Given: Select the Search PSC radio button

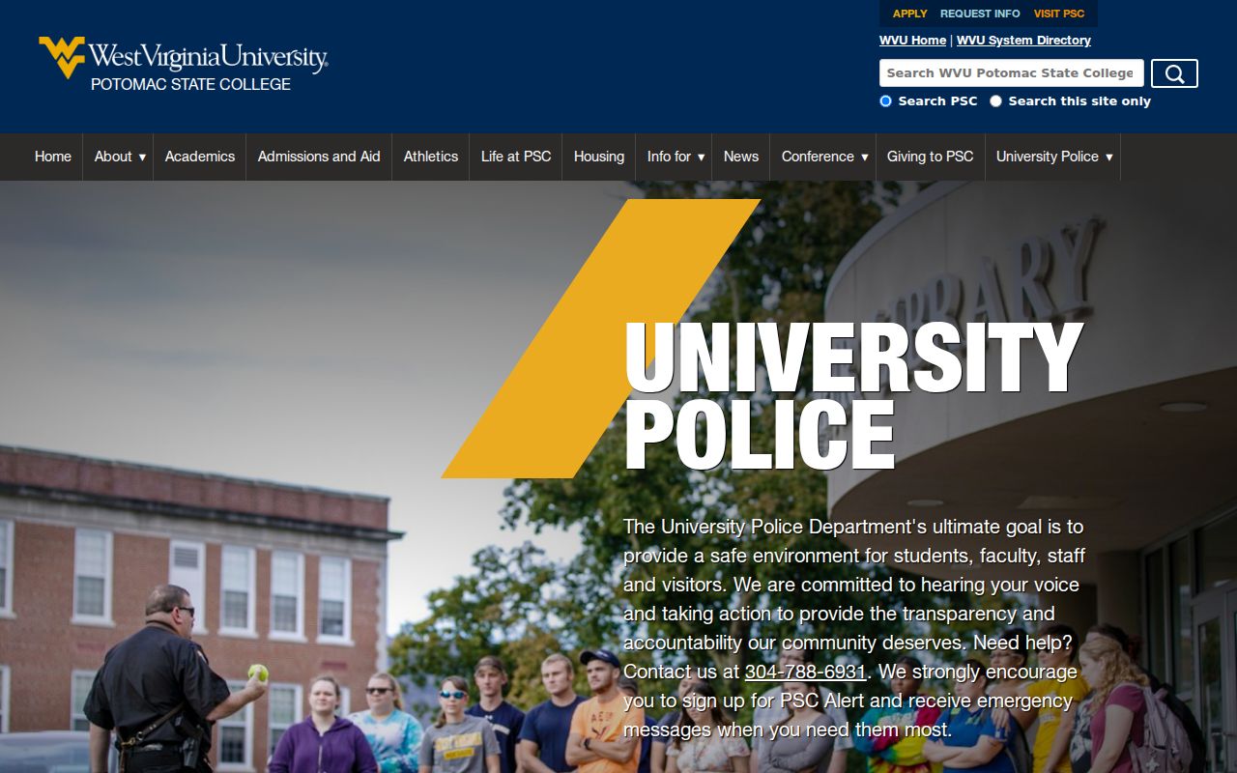Looking at the screenshot, I should (x=885, y=100).
